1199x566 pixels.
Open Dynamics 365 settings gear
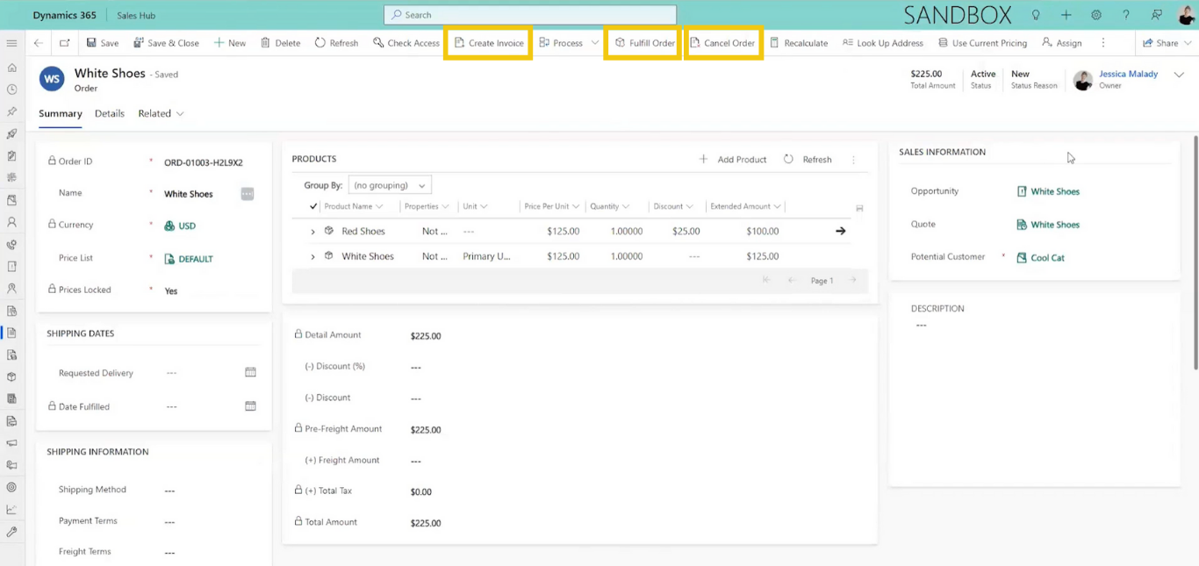pos(1095,15)
